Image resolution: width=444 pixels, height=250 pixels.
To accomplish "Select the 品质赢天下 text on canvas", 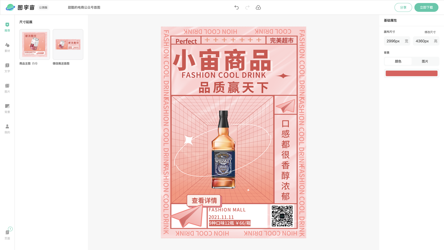I will click(234, 88).
